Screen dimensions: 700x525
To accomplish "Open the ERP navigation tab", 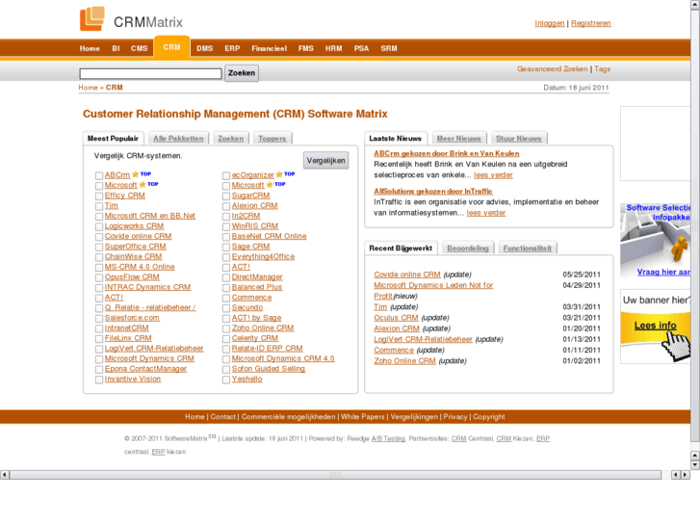I will point(232,48).
